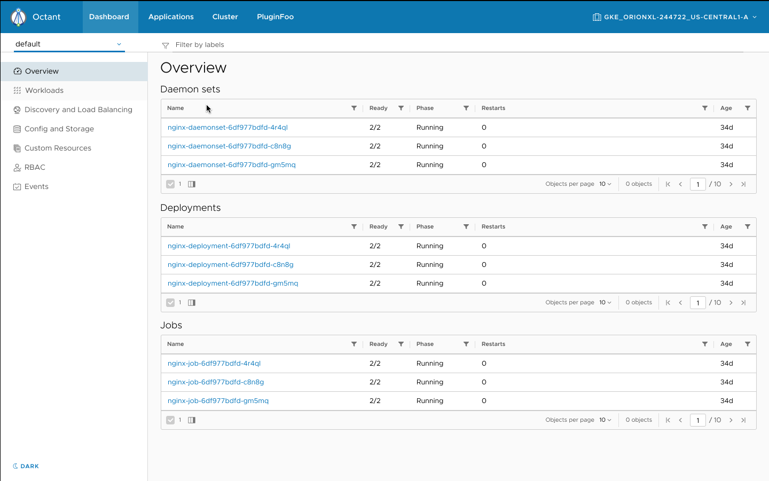Image resolution: width=769 pixels, height=481 pixels.
Task: Switch to the Applications tab
Action: click(x=171, y=17)
